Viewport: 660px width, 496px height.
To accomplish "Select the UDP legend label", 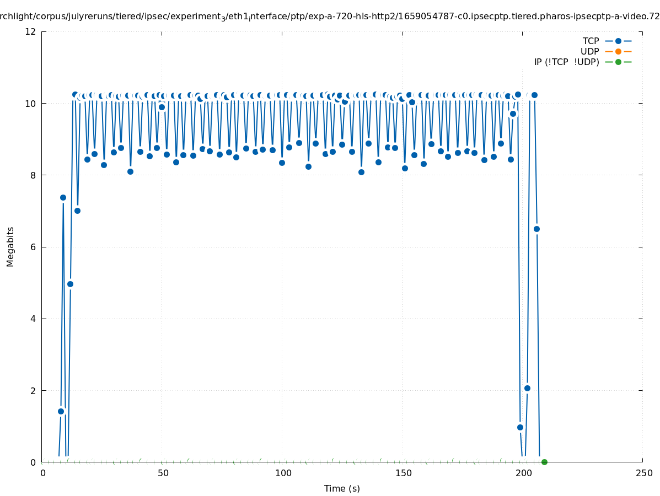I will click(589, 51).
